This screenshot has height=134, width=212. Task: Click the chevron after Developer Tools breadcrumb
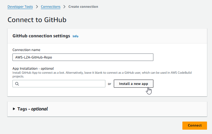point(37,7)
